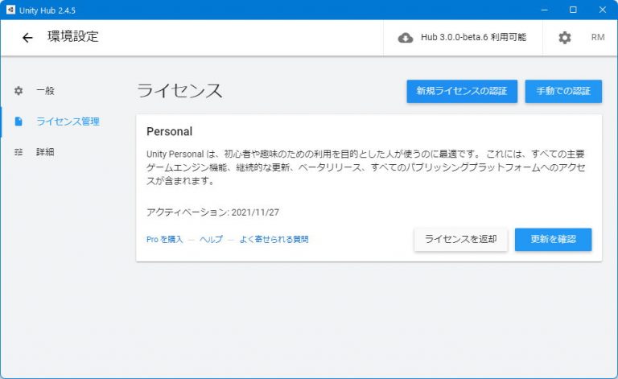Click the 手動での認証 button
618x379 pixels.
pyautogui.click(x=563, y=91)
